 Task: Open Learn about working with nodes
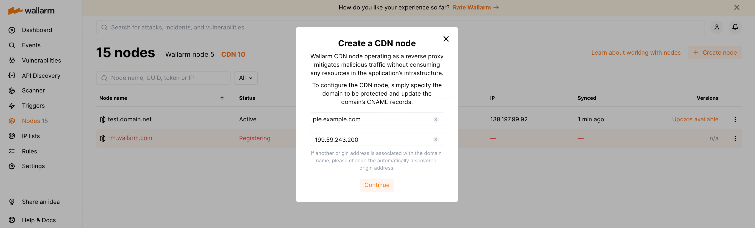click(636, 52)
